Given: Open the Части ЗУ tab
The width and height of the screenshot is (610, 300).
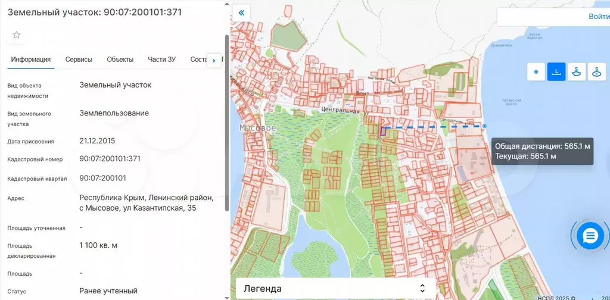Looking at the screenshot, I should (162, 60).
